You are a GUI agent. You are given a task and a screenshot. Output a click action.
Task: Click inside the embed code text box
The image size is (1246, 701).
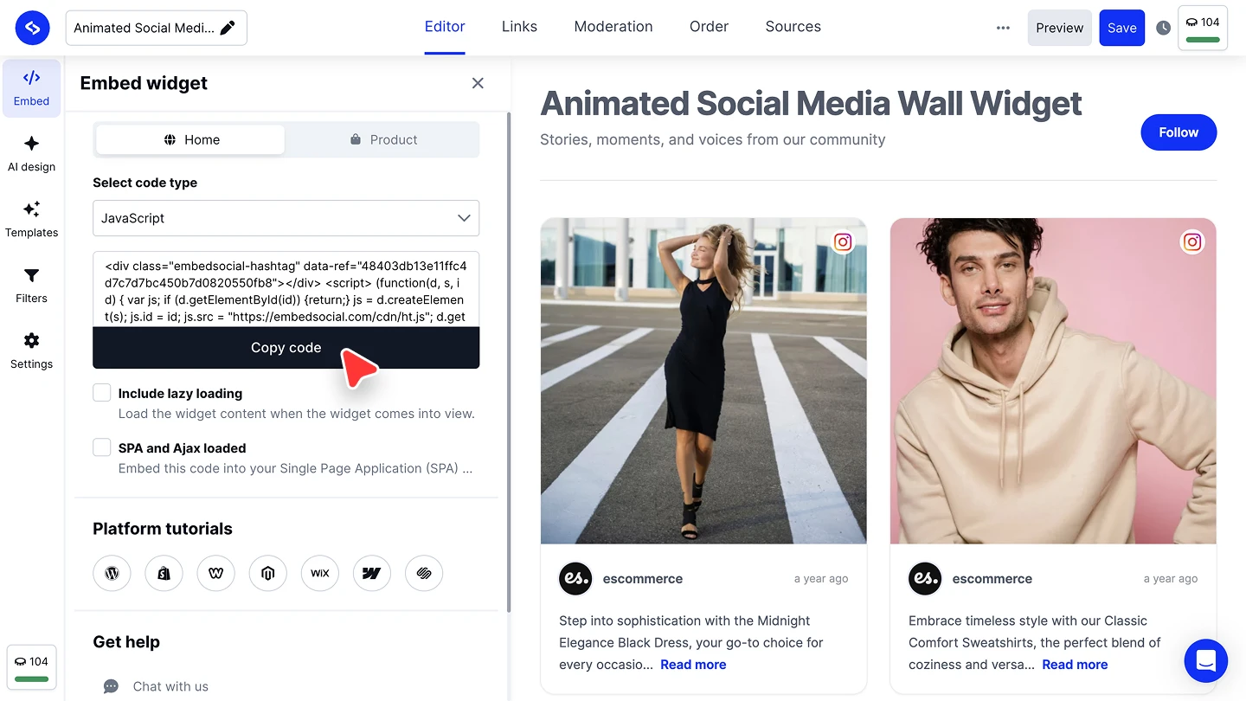pos(286,290)
